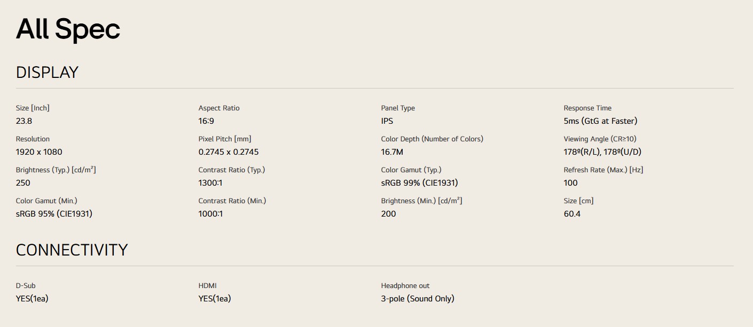753x327 pixels.
Task: Click the 178º(R/L), 178º(U/D) viewing angle value
Action: click(602, 152)
